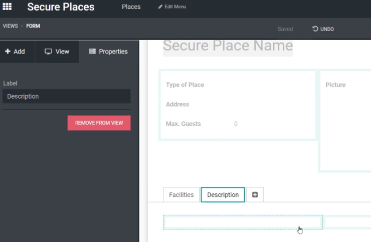This screenshot has height=242, width=371.
Task: Click the empty dashed drop zone
Action: pyautogui.click(x=243, y=222)
